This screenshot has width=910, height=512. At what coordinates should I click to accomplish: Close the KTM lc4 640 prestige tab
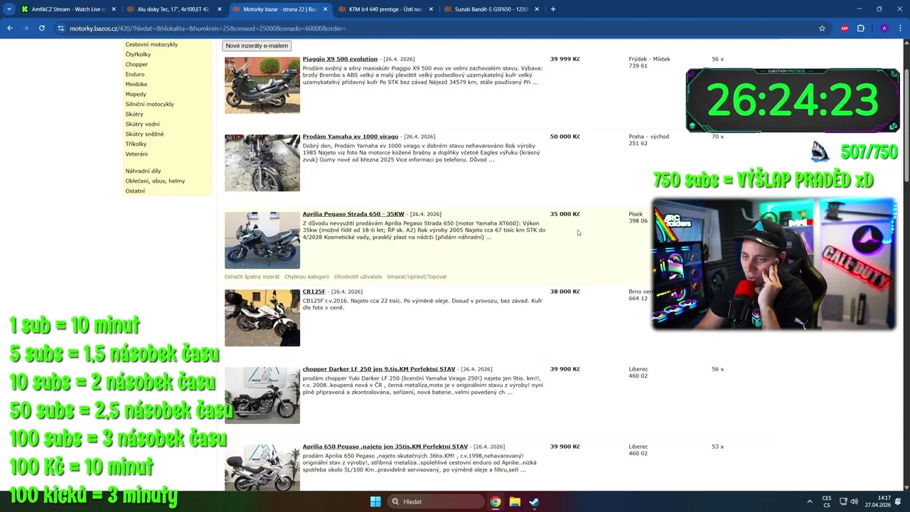(x=431, y=9)
